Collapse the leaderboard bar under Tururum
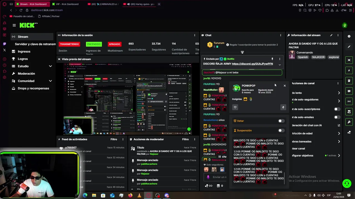355x199 pixels. 242,52
